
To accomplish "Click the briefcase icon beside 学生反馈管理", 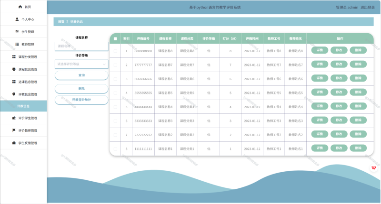I will (14, 143).
